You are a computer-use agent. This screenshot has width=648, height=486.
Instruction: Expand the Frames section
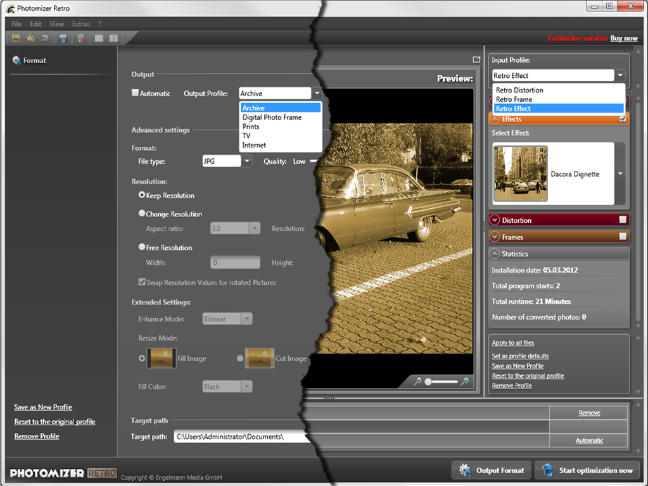point(495,237)
